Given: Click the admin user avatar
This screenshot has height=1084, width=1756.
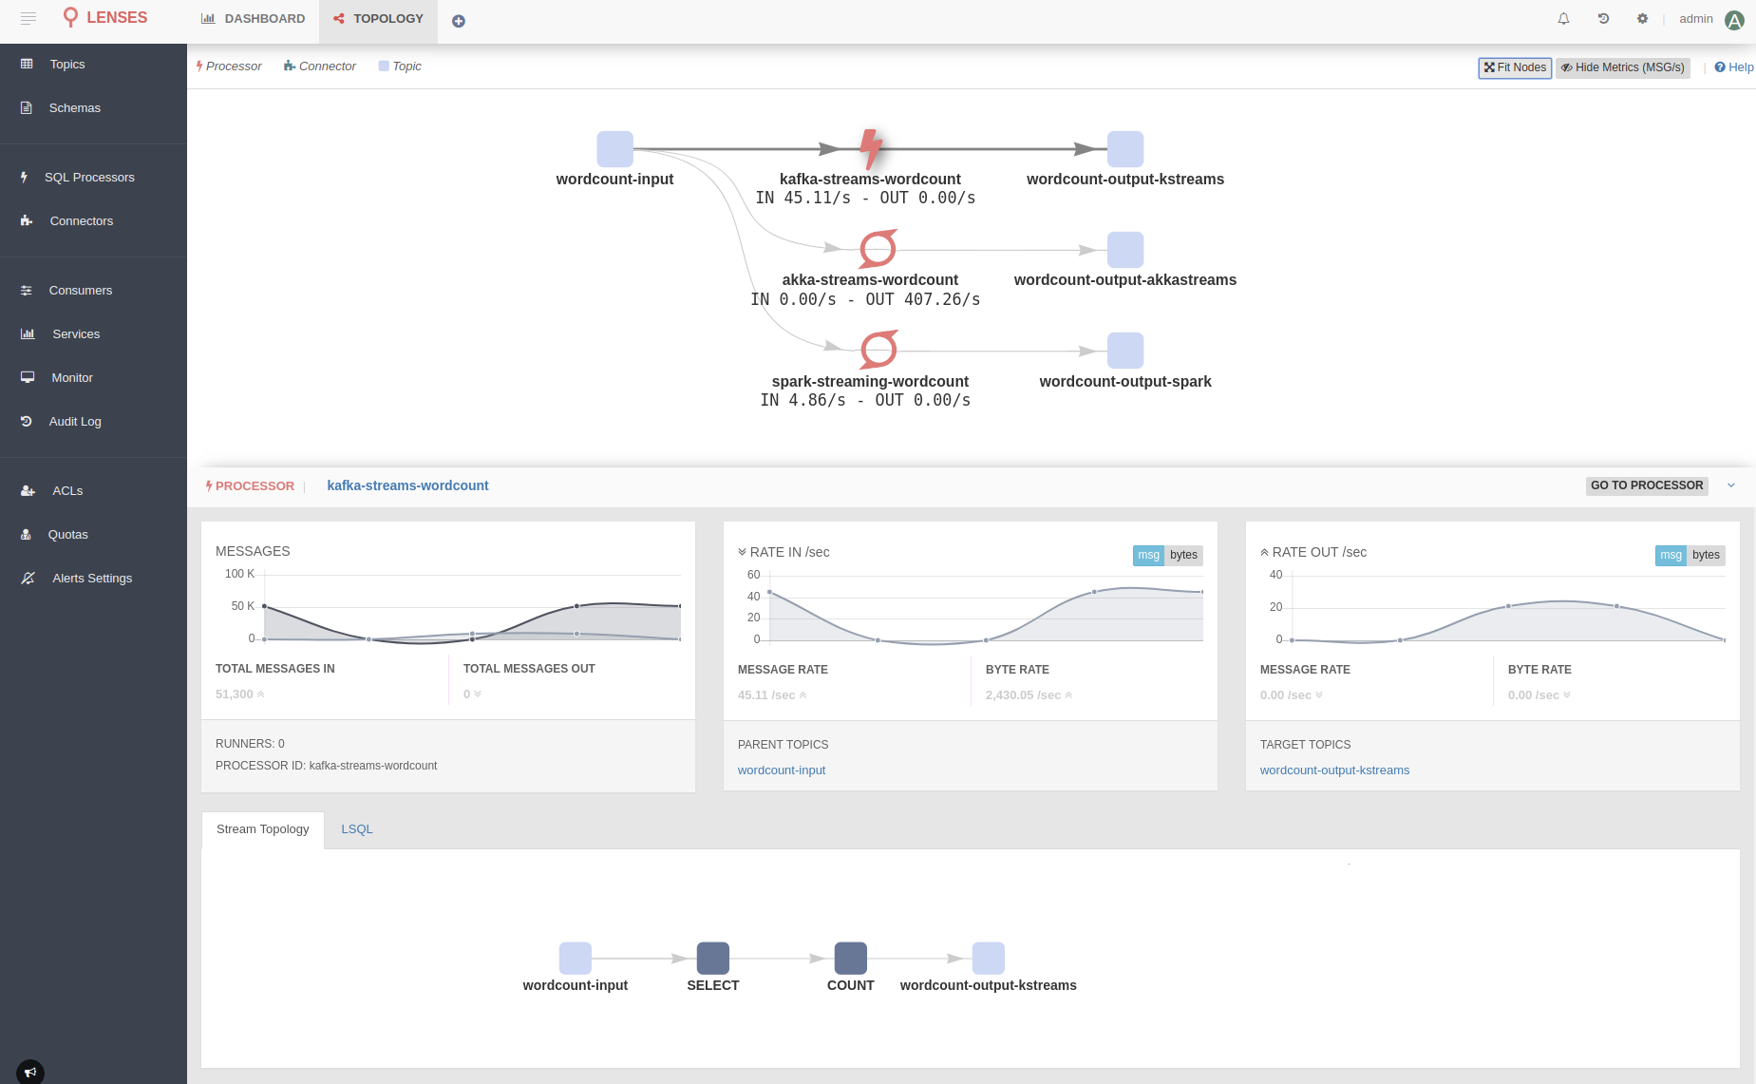Looking at the screenshot, I should coord(1734,20).
